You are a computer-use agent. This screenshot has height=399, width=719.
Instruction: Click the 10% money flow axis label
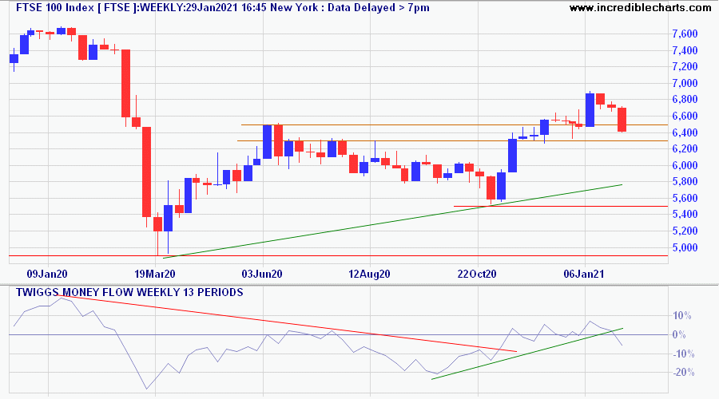pos(682,316)
